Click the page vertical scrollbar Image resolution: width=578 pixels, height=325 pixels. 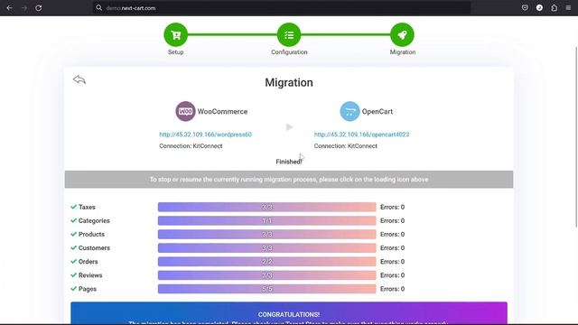(x=576, y=136)
